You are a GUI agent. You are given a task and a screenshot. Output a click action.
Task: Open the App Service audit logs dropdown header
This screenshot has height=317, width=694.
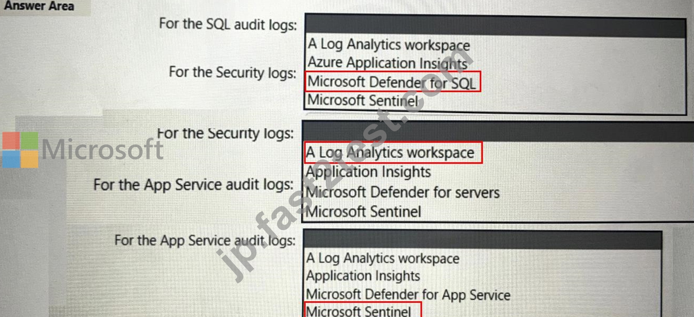pyautogui.click(x=483, y=240)
